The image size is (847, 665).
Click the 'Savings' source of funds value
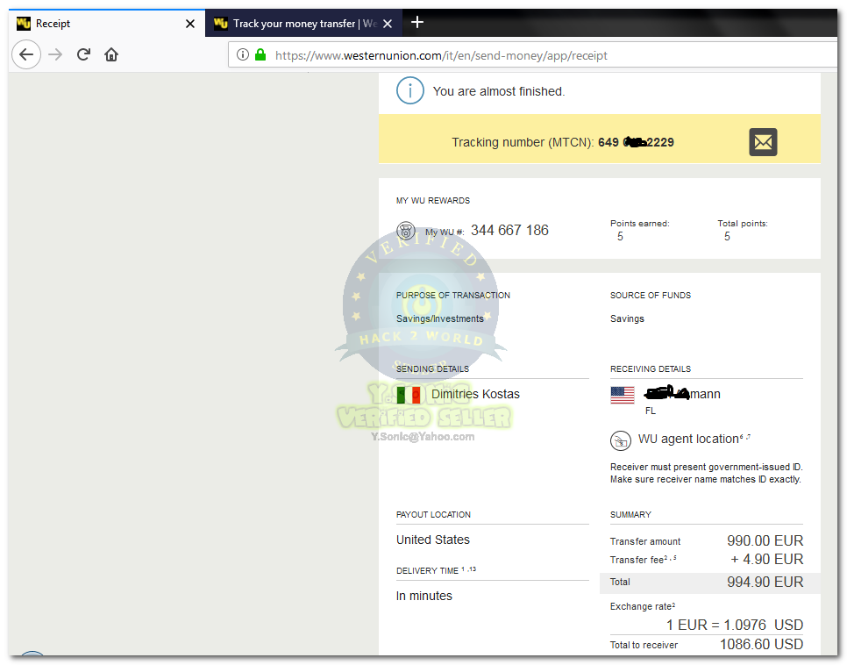coord(627,318)
